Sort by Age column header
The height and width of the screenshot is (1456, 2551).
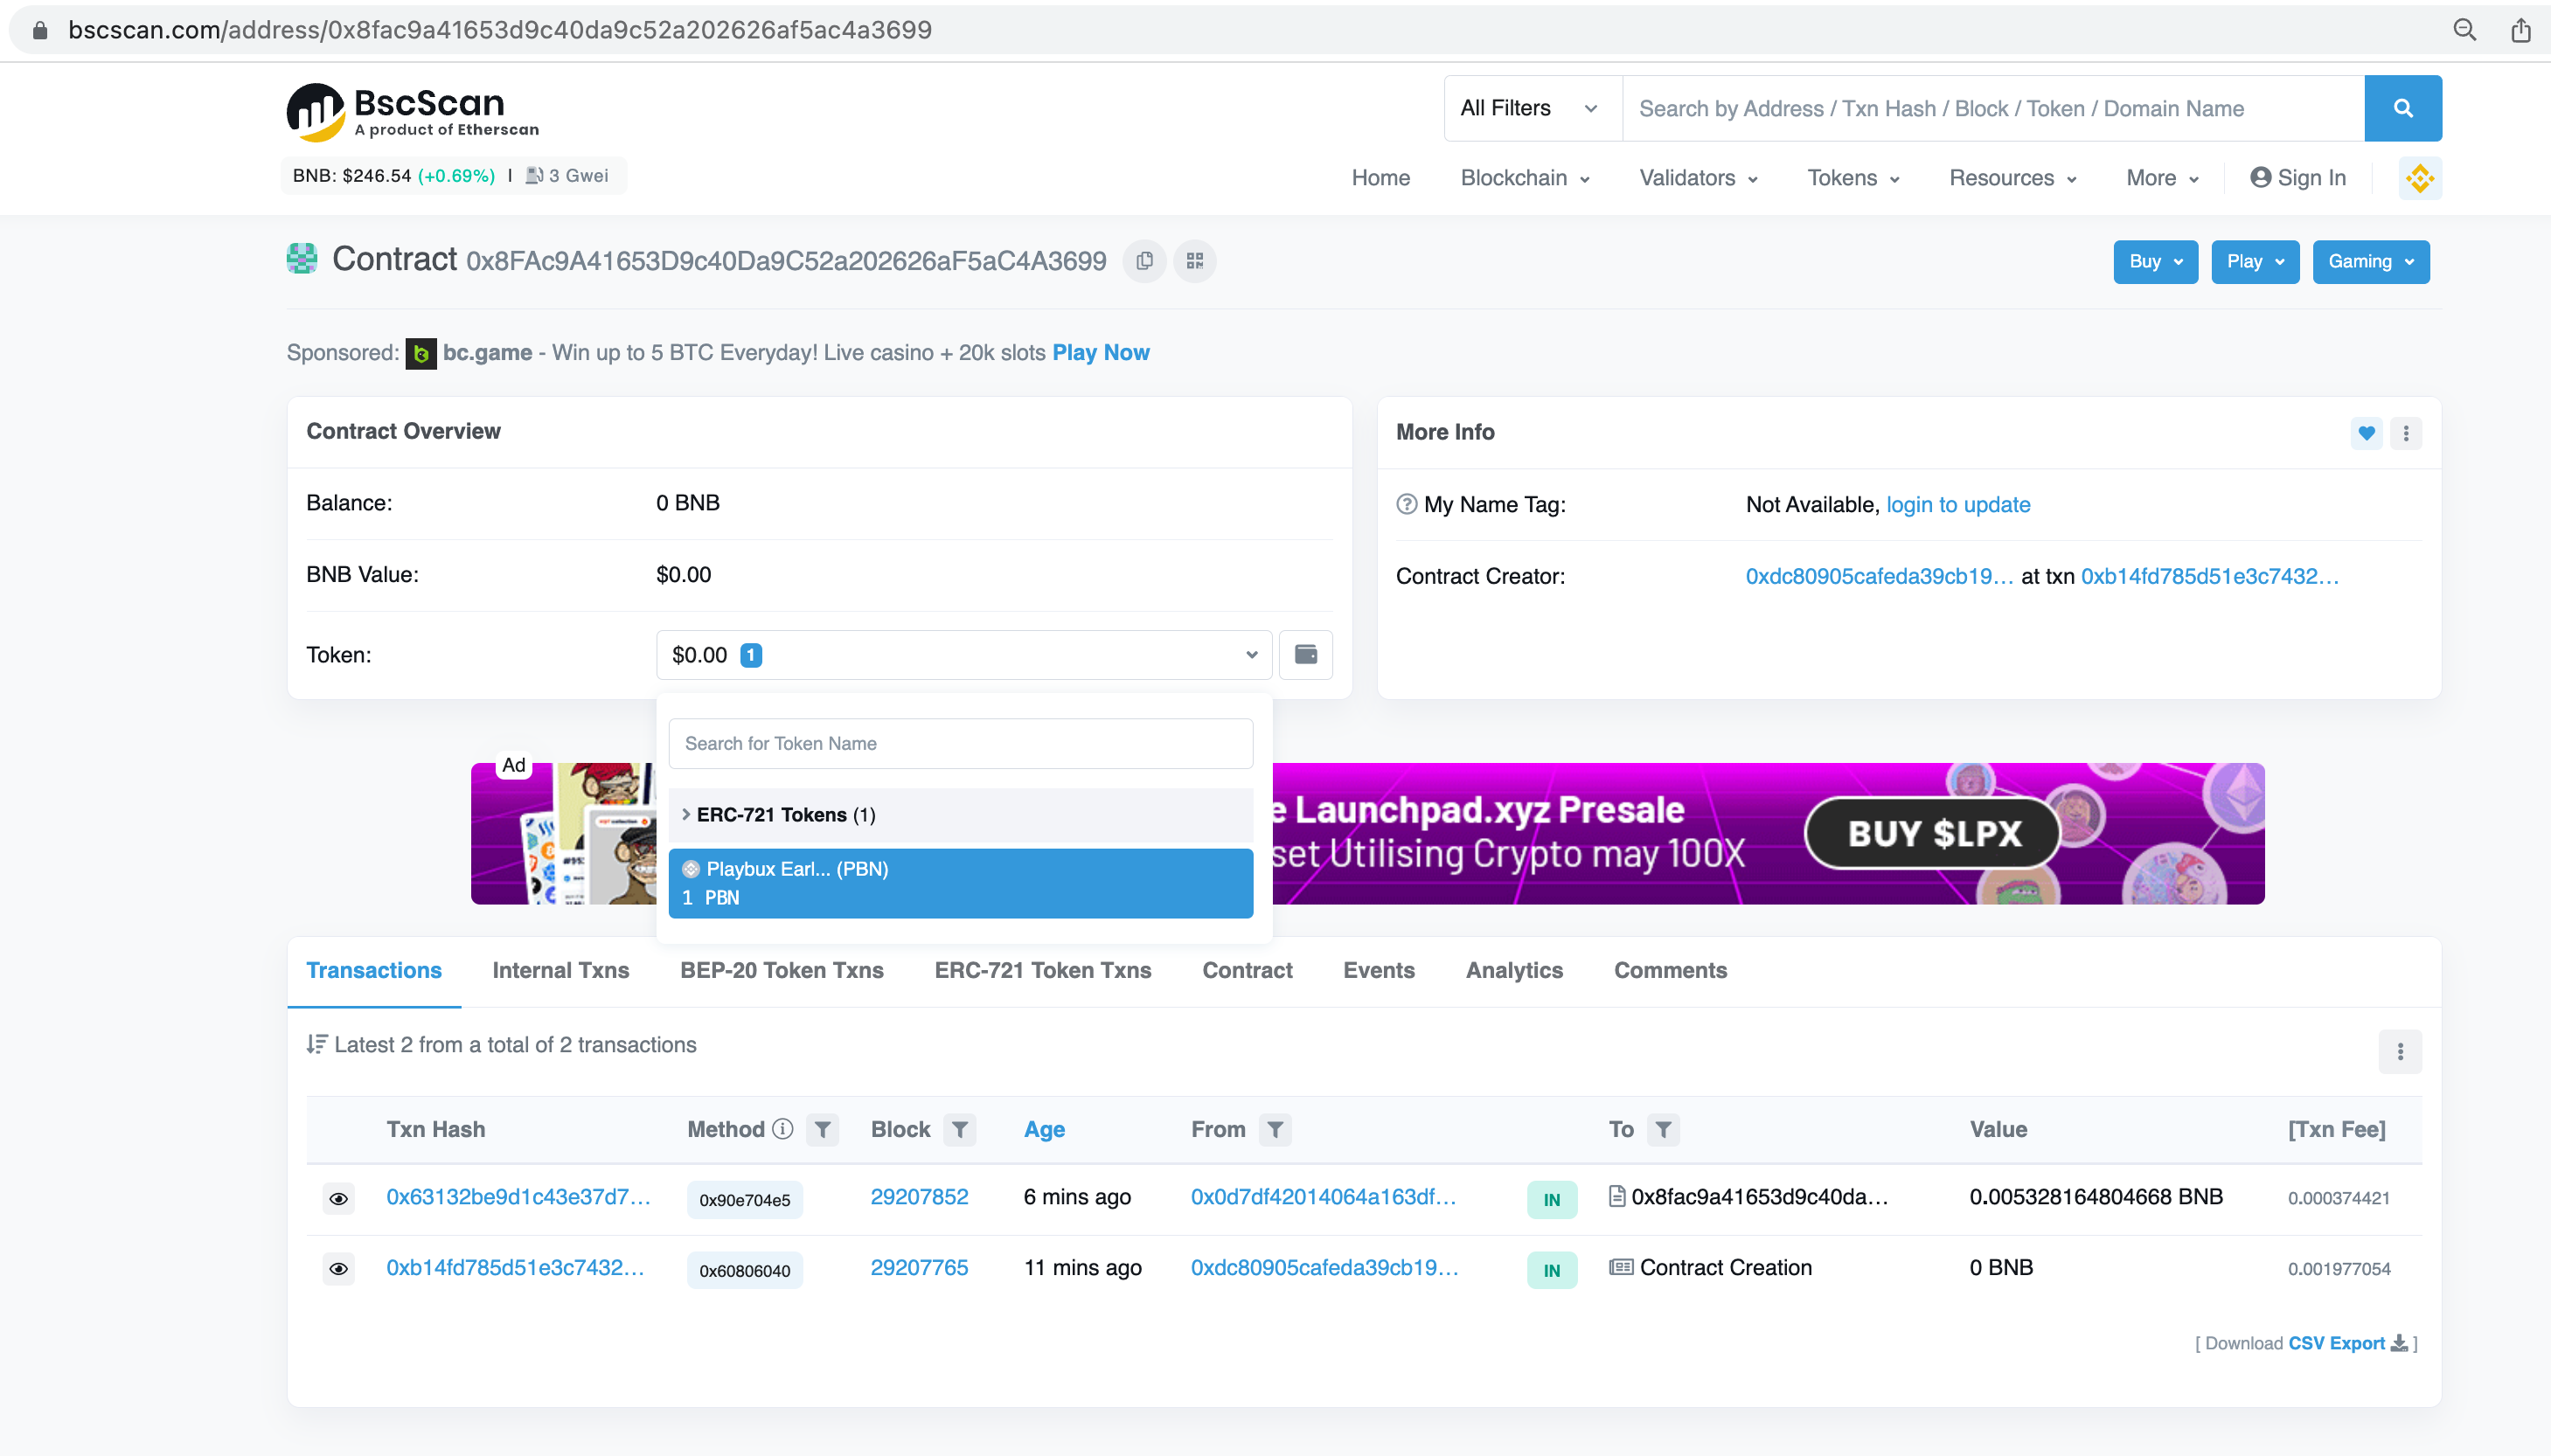pos(1044,1129)
